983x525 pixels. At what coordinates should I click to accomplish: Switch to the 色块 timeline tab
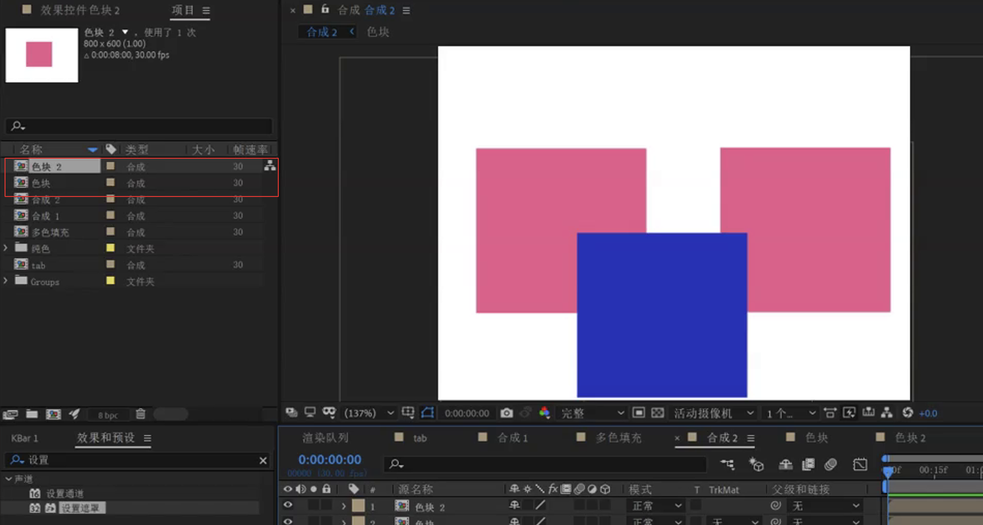coord(817,438)
